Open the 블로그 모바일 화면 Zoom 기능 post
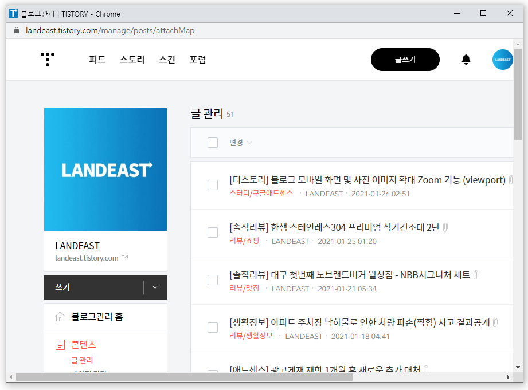Screen dimensions: 528x390 pos(367,180)
